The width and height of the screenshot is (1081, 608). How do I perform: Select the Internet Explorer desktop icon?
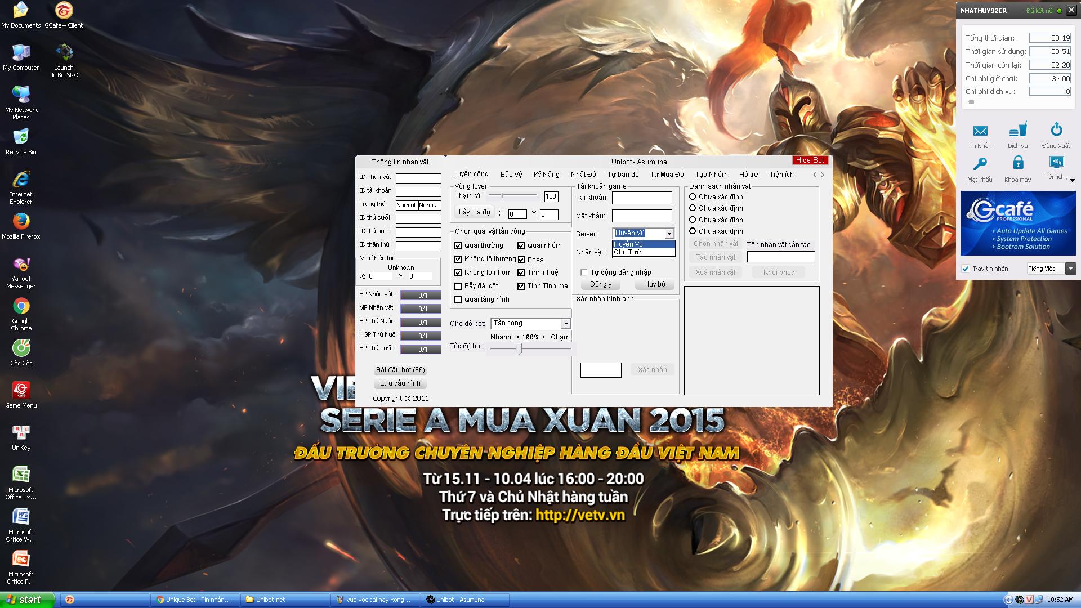[x=21, y=187]
